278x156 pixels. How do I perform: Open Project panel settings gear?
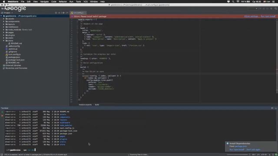tap(63, 13)
